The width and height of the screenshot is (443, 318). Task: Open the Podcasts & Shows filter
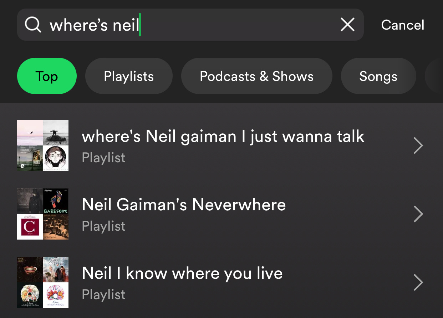click(x=257, y=76)
